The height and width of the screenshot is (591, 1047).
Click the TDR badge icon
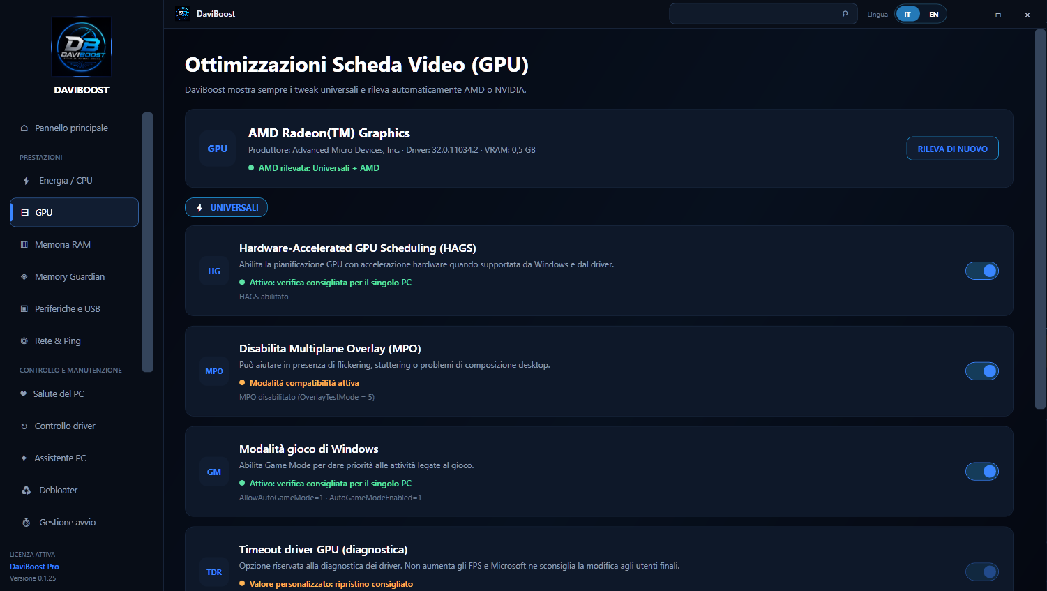click(214, 573)
